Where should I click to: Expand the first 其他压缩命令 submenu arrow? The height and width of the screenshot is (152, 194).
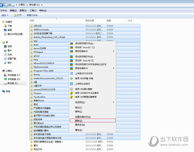[x=113, y=51]
